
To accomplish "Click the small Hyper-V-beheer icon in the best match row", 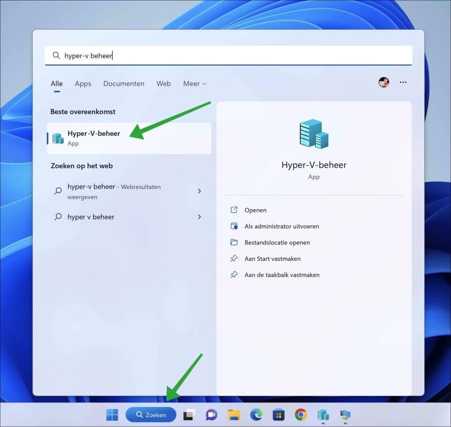I will click(x=58, y=139).
